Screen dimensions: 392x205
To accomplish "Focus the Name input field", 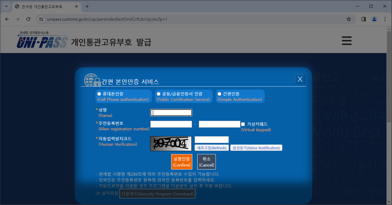I will tap(171, 113).
